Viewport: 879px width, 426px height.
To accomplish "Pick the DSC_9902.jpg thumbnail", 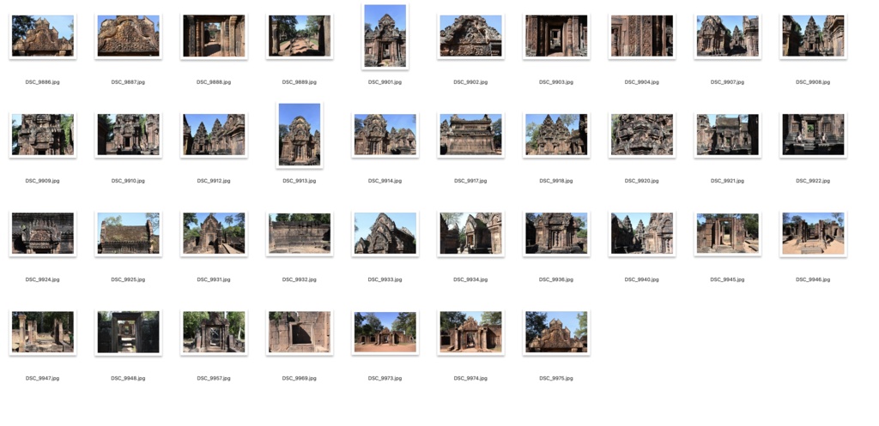I will click(470, 36).
